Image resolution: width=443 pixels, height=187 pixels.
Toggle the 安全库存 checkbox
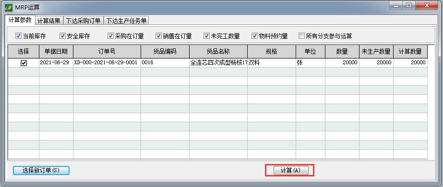pyautogui.click(x=63, y=36)
